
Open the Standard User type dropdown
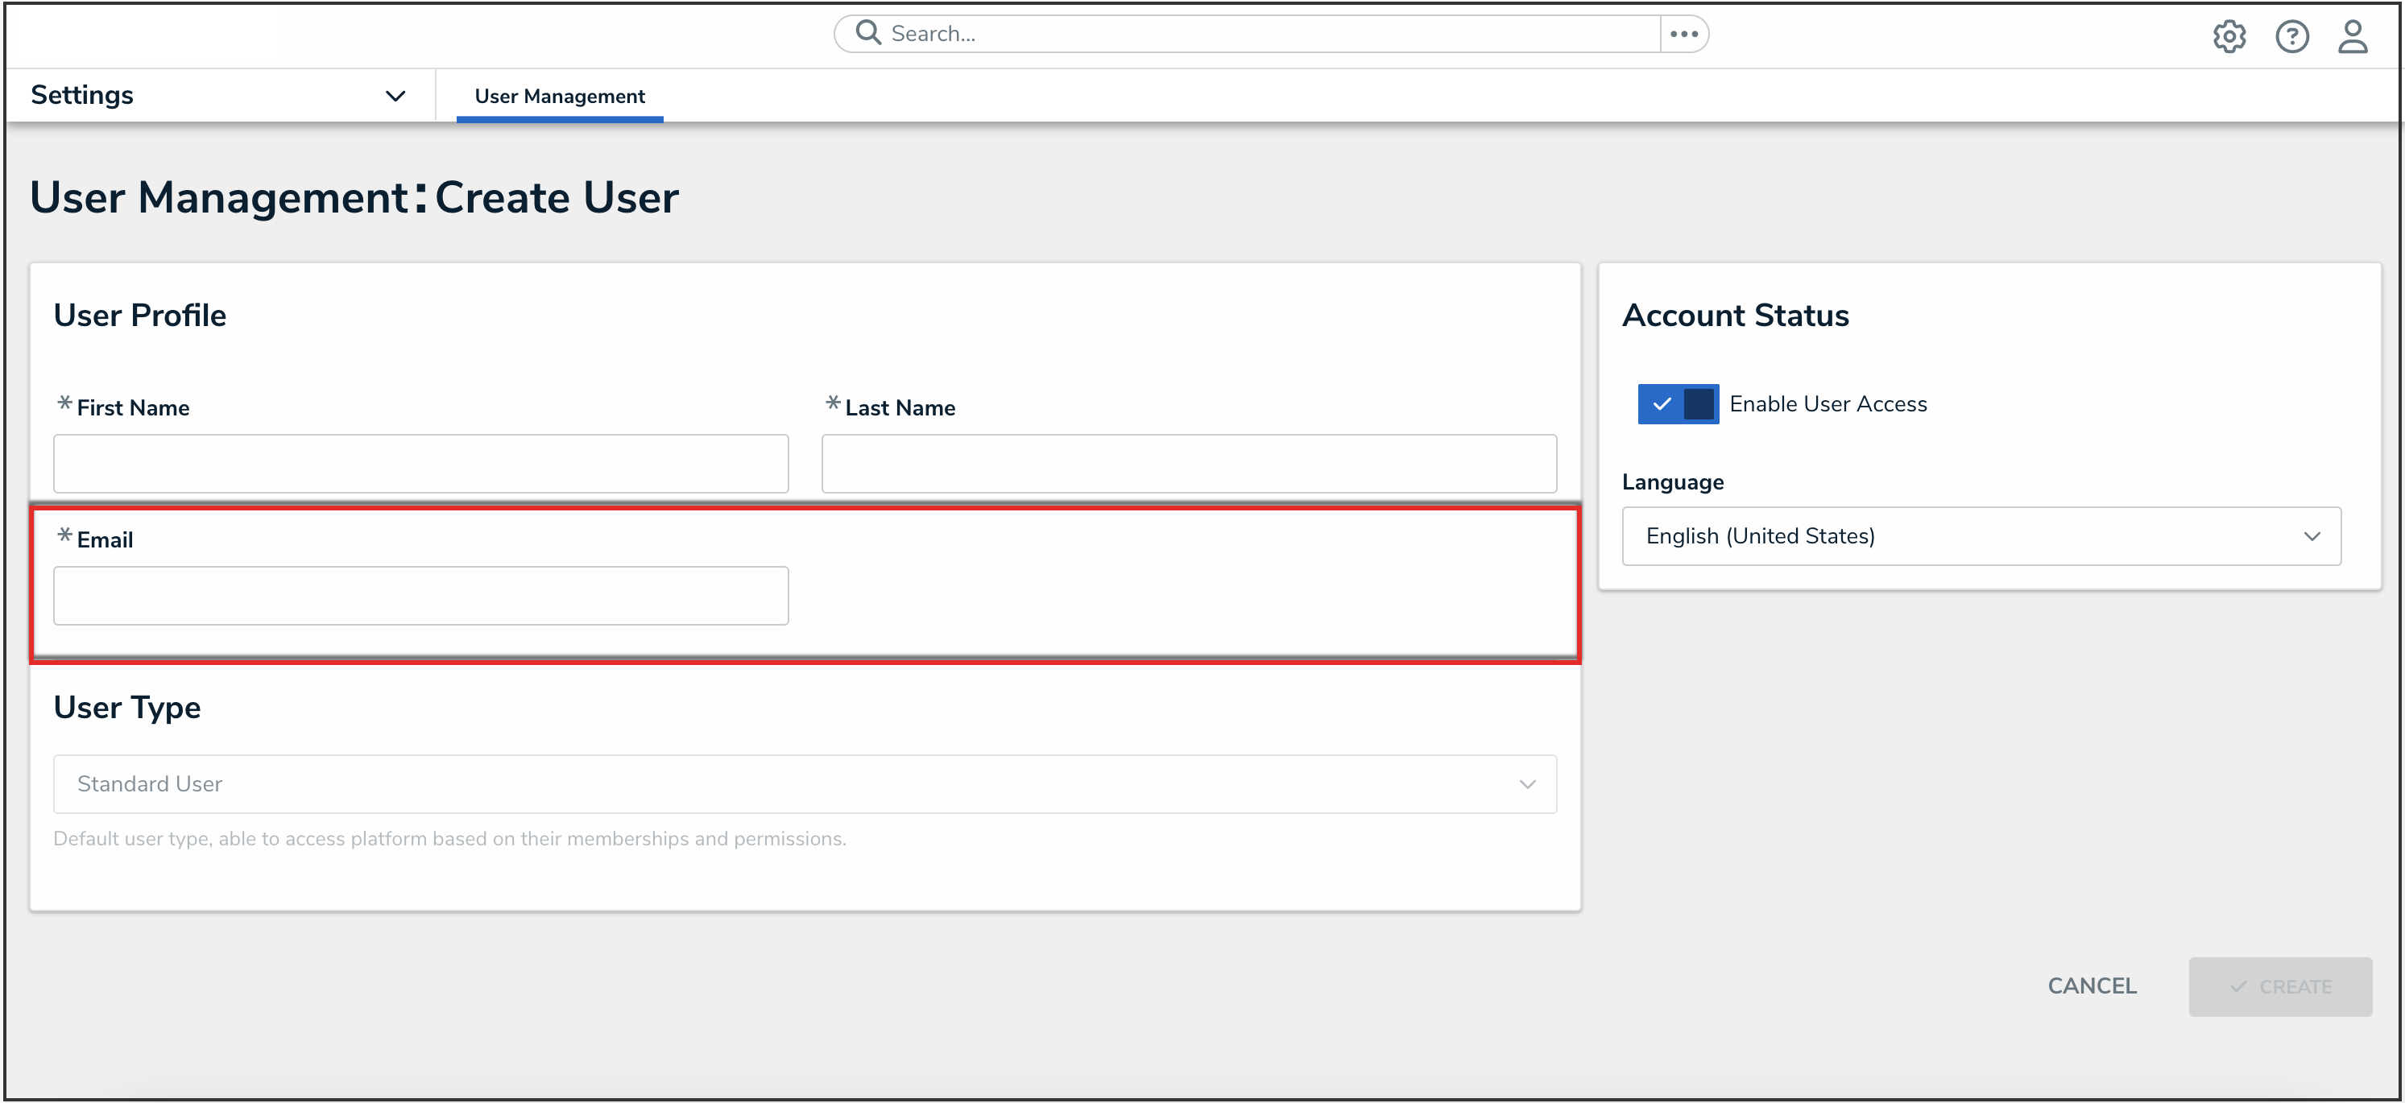coord(804,783)
